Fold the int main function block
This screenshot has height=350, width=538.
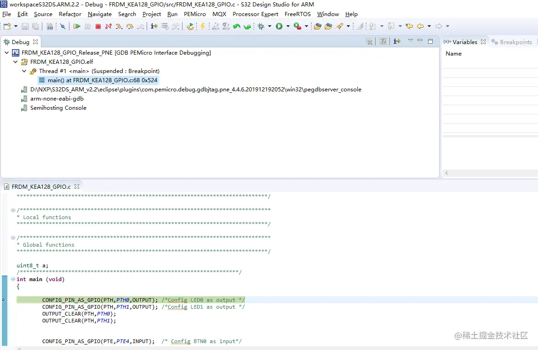point(13,279)
